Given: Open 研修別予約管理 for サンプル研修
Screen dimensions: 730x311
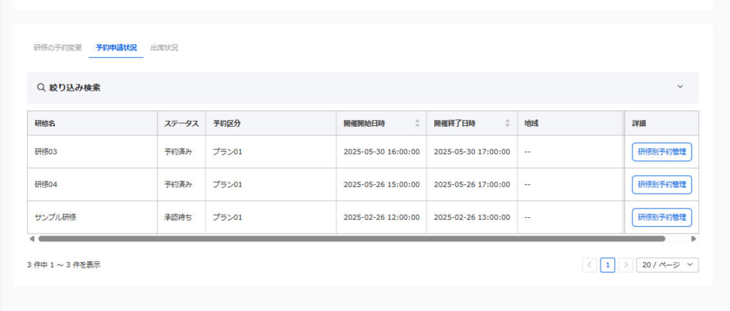Looking at the screenshot, I should [x=662, y=217].
